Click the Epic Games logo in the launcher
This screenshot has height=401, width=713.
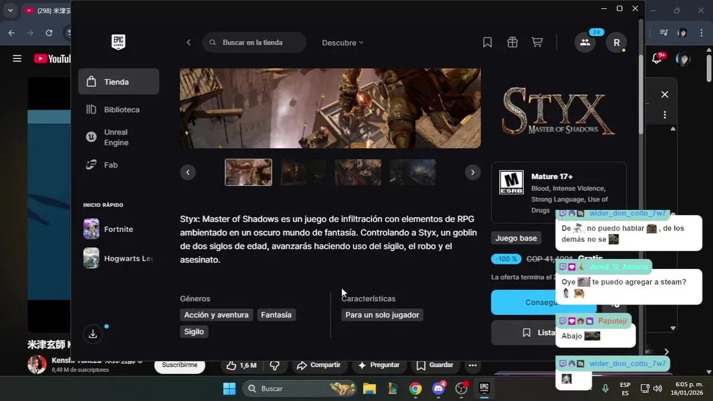[118, 42]
